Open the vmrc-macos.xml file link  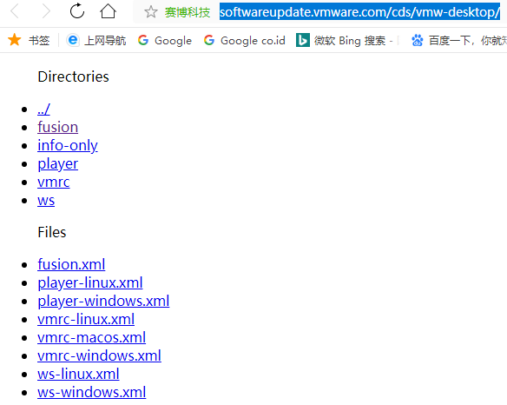tap(92, 338)
